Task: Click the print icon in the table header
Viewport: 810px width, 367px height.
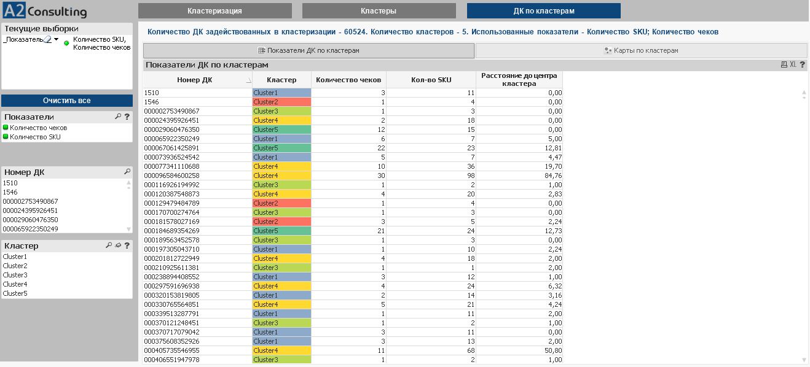Action: click(784, 64)
